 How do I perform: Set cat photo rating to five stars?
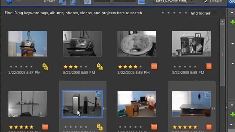141,67
